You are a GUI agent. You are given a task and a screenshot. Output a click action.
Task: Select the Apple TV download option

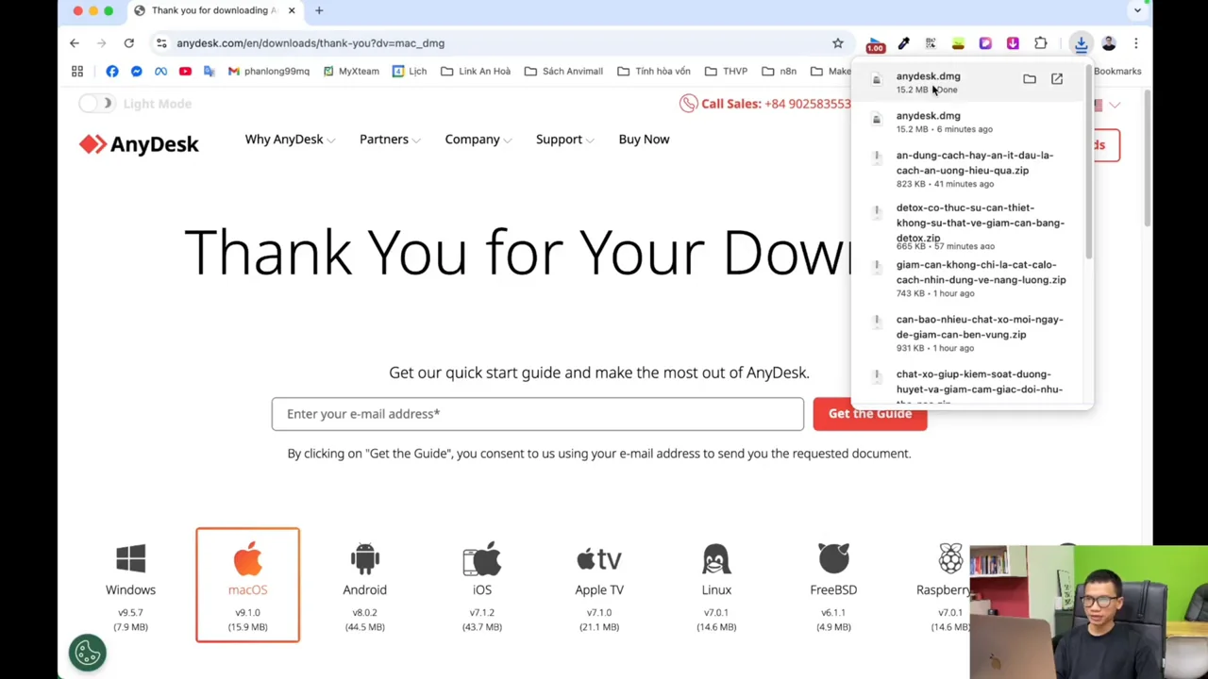(599, 586)
